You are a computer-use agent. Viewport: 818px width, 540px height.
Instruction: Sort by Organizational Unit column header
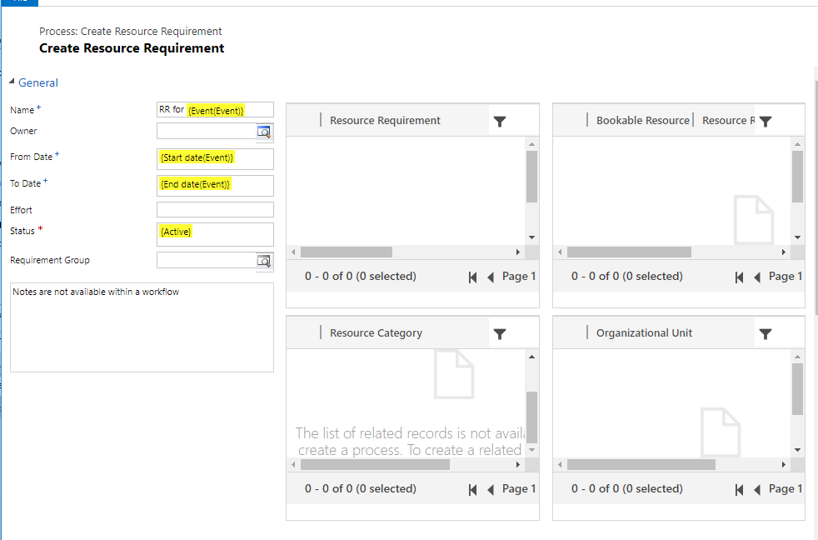coord(644,333)
